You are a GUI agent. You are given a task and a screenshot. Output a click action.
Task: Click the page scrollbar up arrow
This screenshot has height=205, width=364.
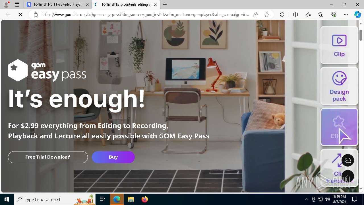(x=361, y=23)
